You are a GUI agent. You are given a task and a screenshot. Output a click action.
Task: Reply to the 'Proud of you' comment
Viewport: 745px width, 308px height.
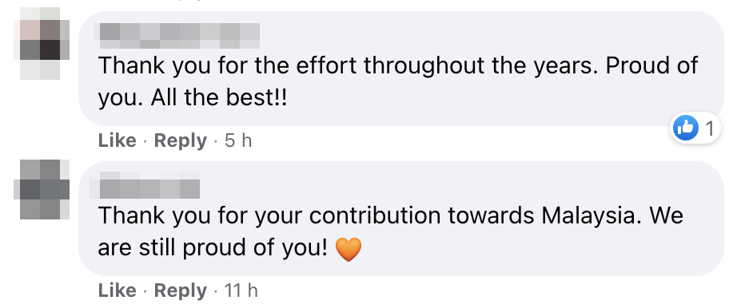[x=181, y=141]
